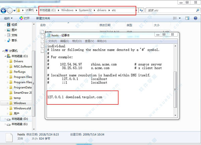201x145 pixels.
Task: Open the Documents (文档) library
Action: (8, 35)
